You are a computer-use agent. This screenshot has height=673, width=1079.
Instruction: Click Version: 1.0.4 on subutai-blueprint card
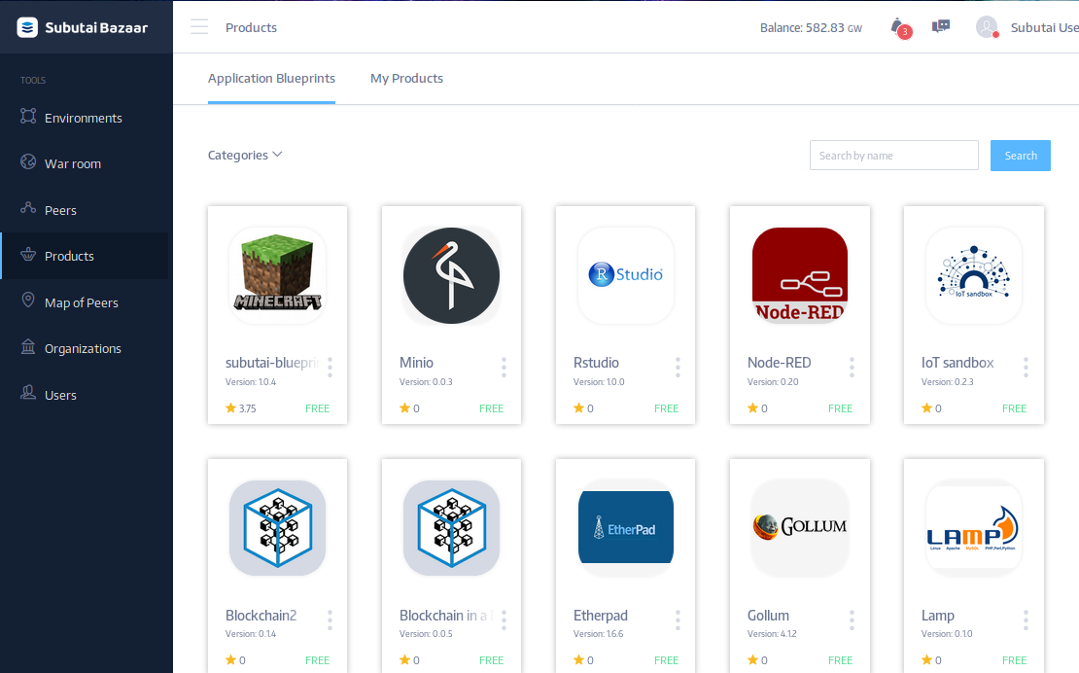click(251, 382)
